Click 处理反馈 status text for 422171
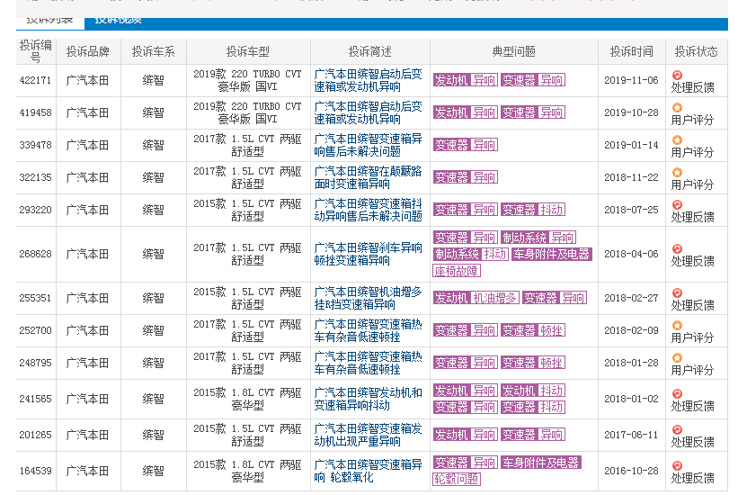 [692, 87]
